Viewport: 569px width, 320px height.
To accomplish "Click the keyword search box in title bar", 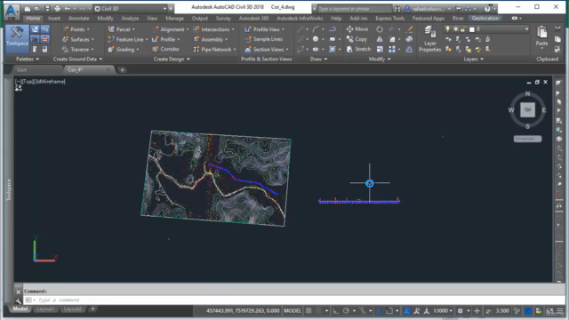I will click(x=354, y=8).
